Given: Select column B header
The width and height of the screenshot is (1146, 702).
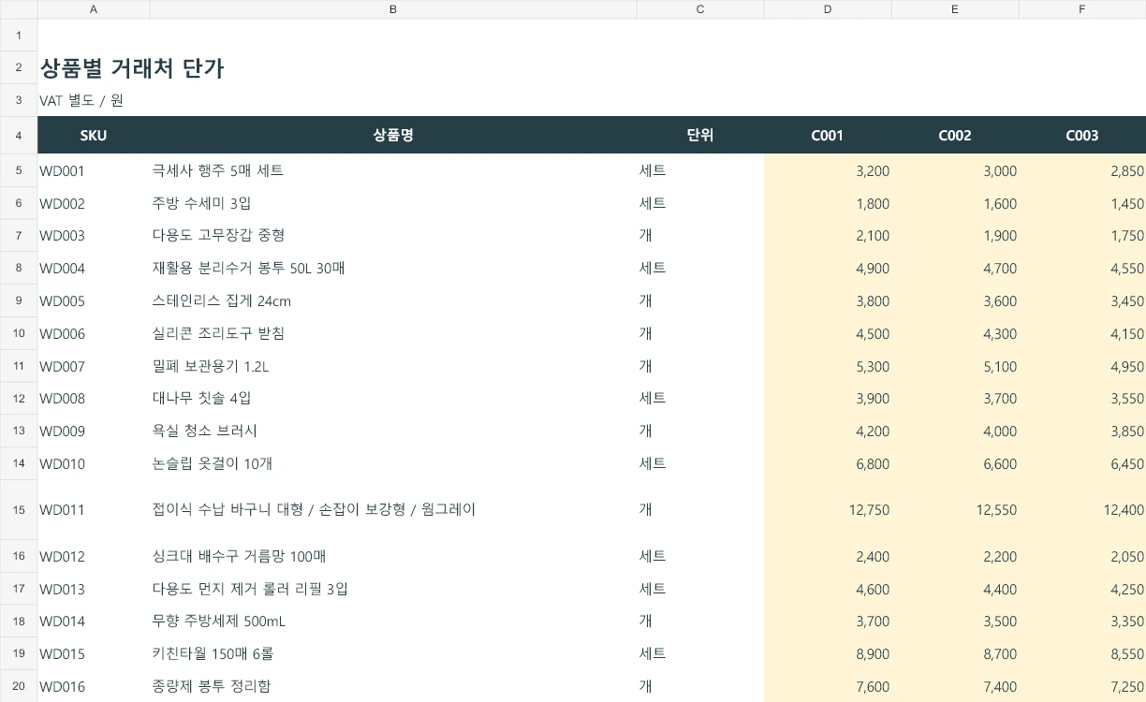Looking at the screenshot, I should pos(393,9).
